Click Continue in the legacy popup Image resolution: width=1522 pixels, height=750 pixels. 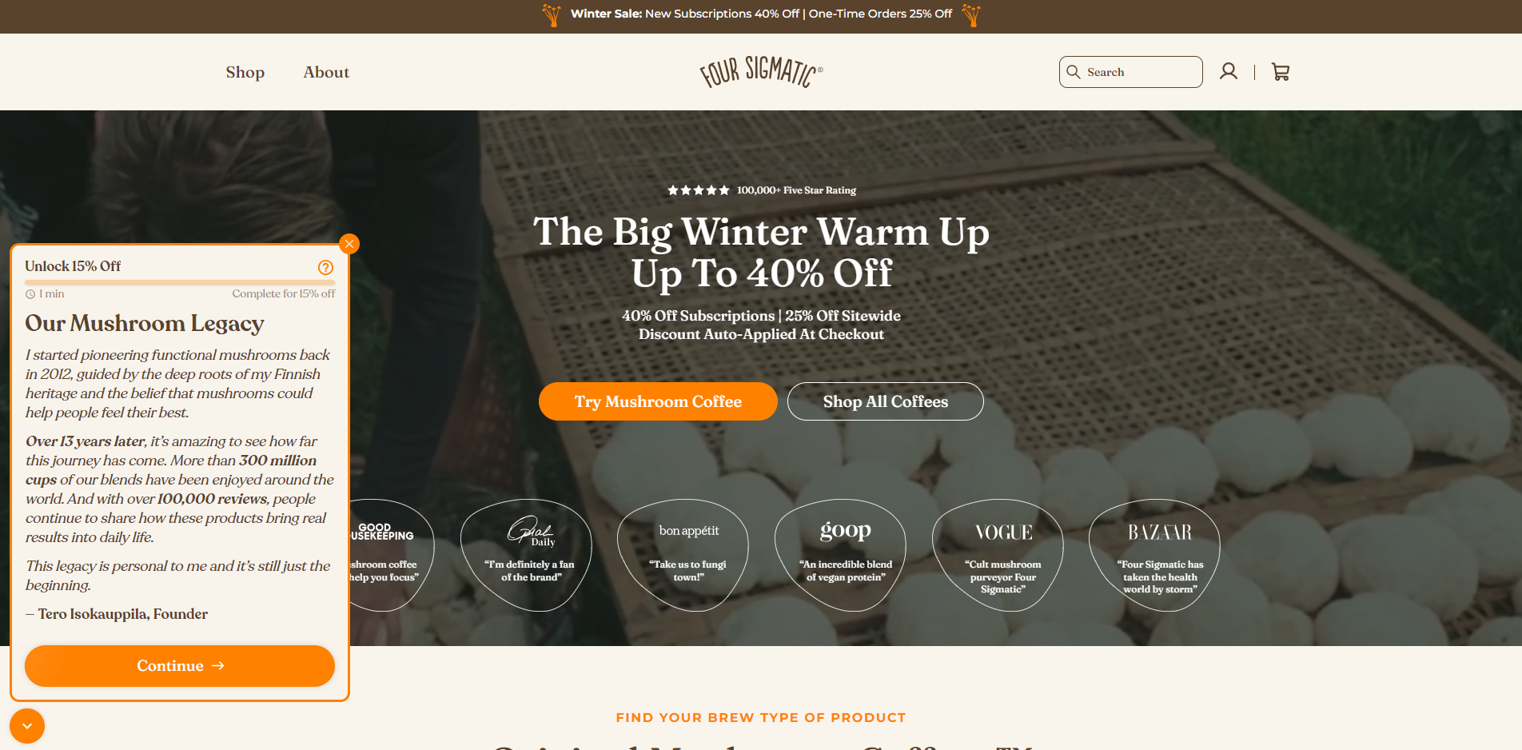pos(180,666)
